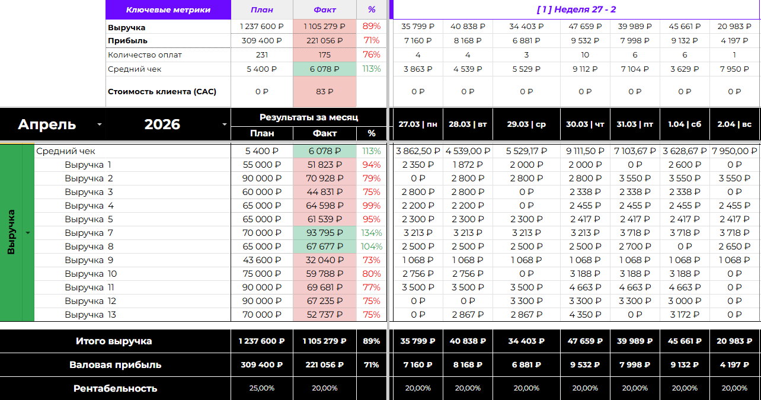
Task: Click the planned profitability '25,00%'
Action: [x=262, y=388]
